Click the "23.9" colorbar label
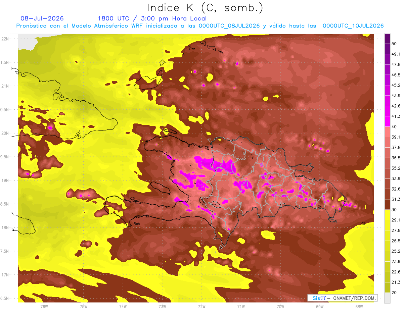Screen dimensions: 403x311 tap(396, 261)
